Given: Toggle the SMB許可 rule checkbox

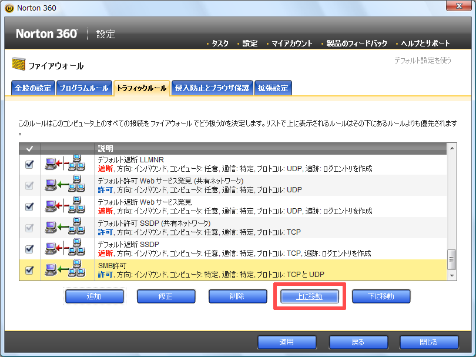Looking at the screenshot, I should pos(29,270).
